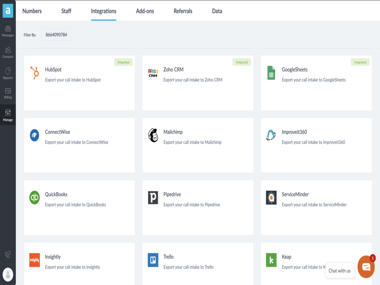Click the phone call icon in sidebar

click(8, 255)
